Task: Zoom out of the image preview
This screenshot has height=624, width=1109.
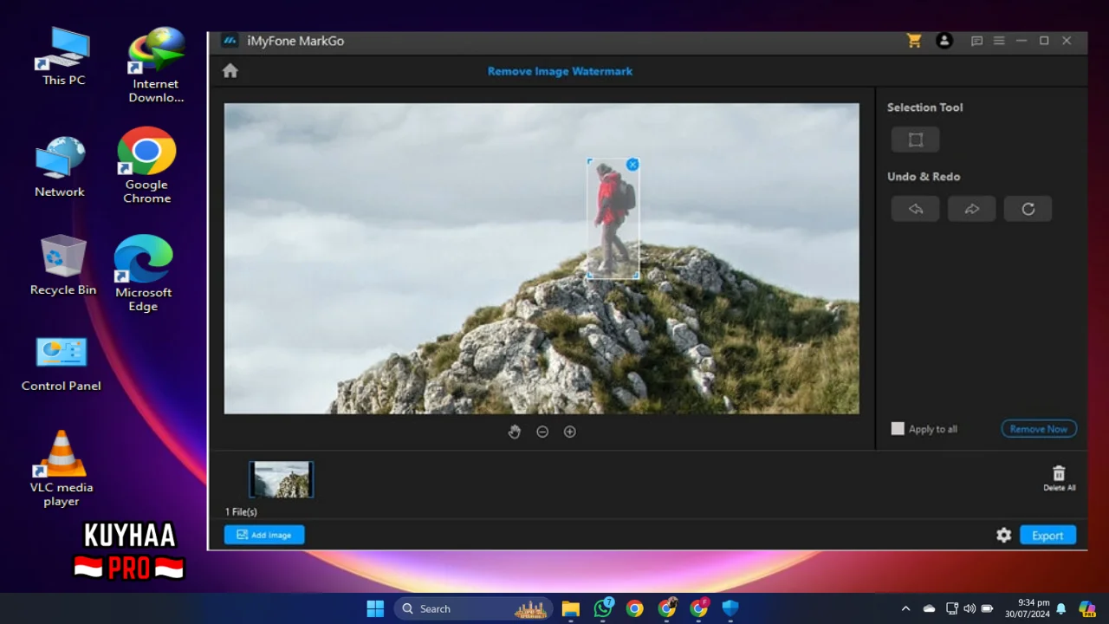Action: pos(542,432)
